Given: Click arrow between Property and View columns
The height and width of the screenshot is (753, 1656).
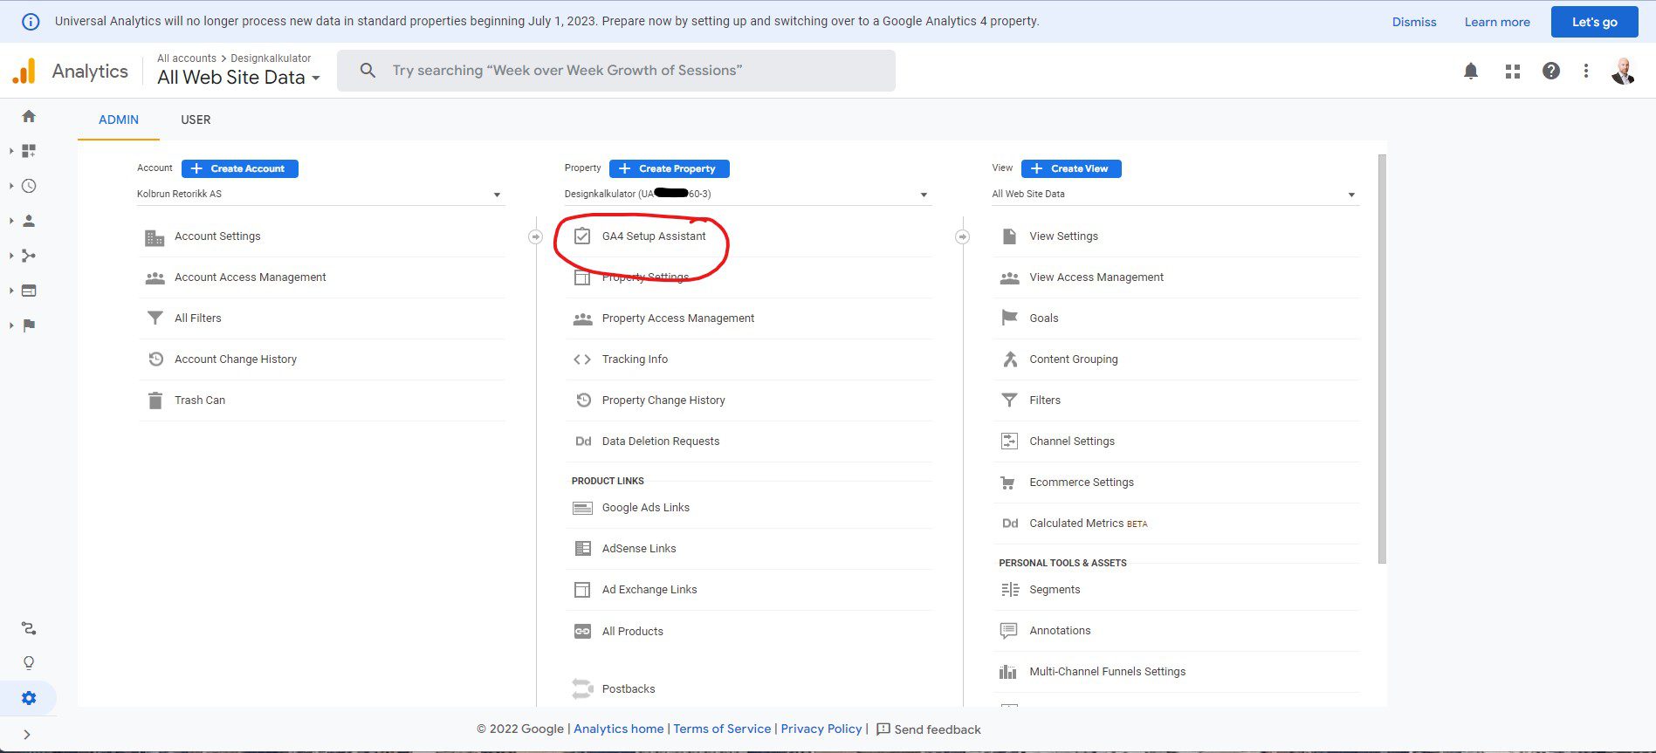Looking at the screenshot, I should [962, 237].
